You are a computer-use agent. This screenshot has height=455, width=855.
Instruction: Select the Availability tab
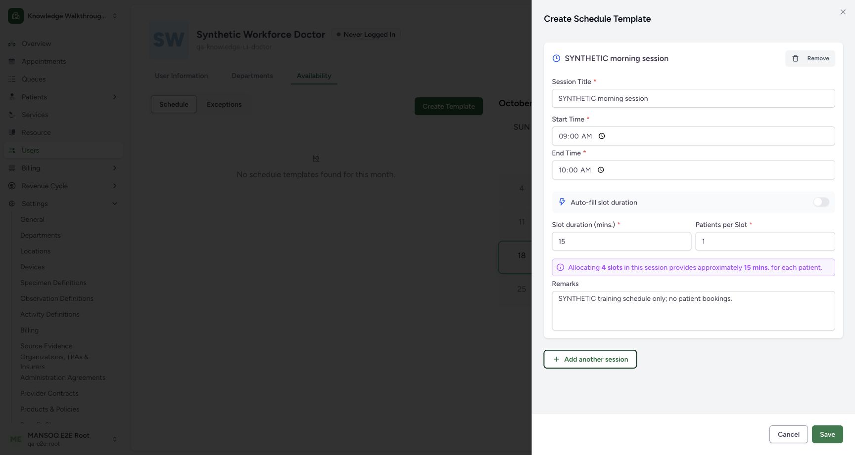pos(314,76)
